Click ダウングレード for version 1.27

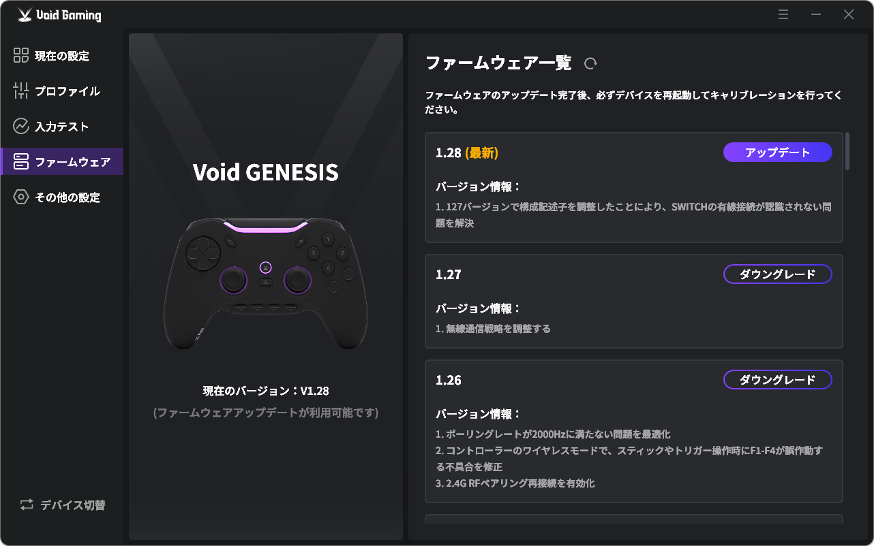point(777,274)
